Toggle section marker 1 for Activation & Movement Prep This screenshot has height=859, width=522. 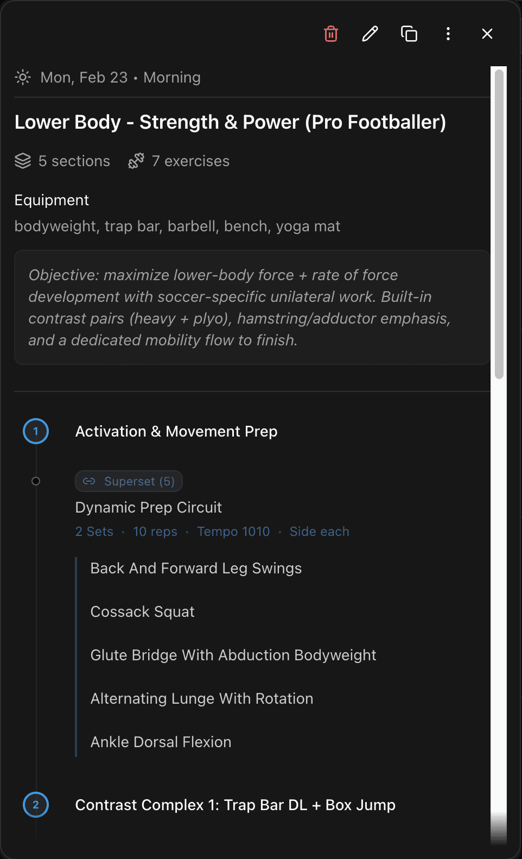point(36,431)
